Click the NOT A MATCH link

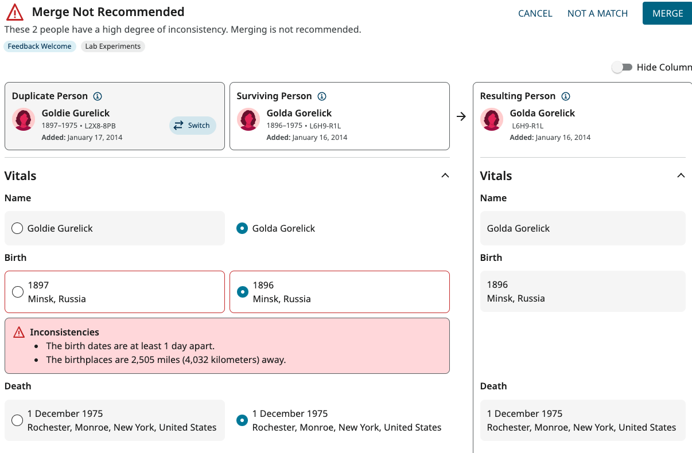pyautogui.click(x=597, y=13)
